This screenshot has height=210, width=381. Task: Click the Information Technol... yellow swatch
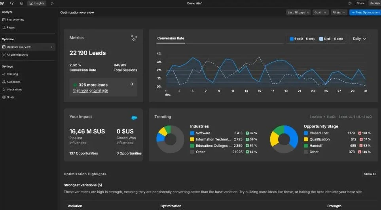[x=192, y=139]
